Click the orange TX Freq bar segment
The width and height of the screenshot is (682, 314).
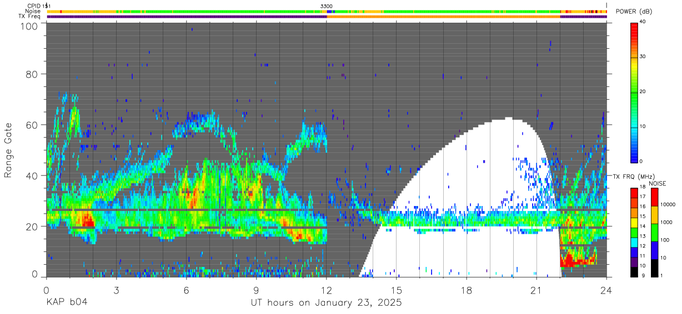point(444,17)
